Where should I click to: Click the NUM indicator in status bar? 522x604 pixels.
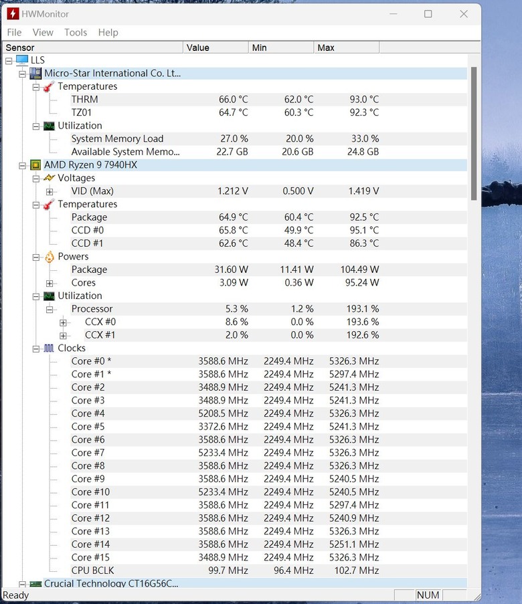(428, 595)
